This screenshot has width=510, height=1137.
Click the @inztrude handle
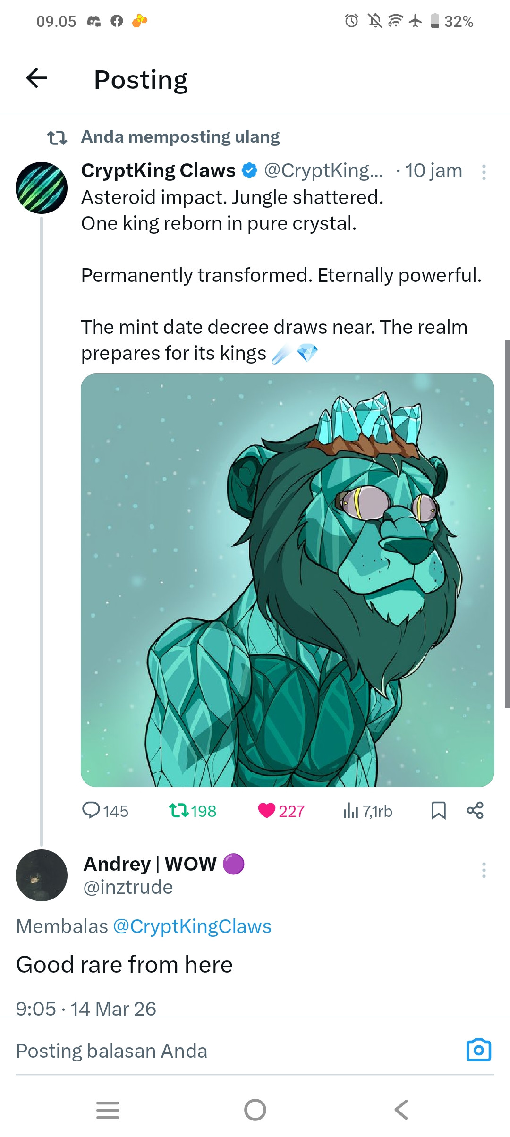click(x=128, y=888)
